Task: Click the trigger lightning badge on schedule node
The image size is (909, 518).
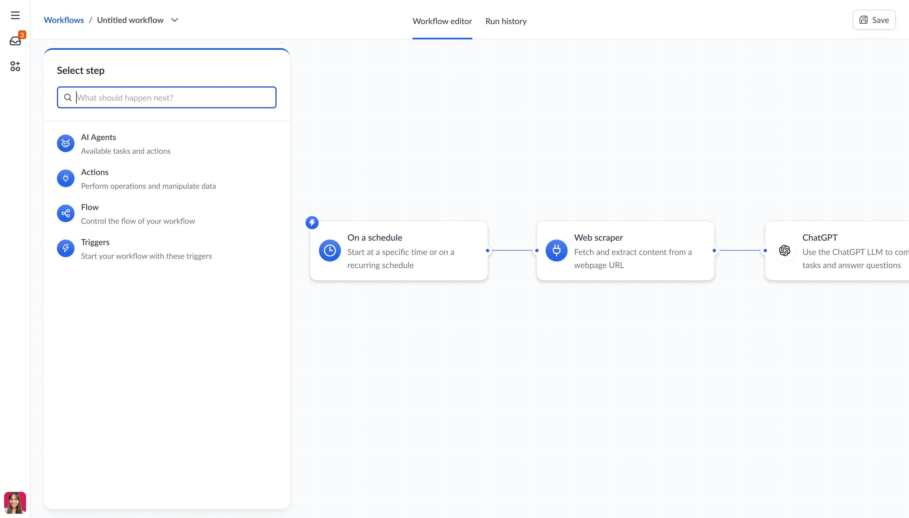Action: [x=312, y=223]
